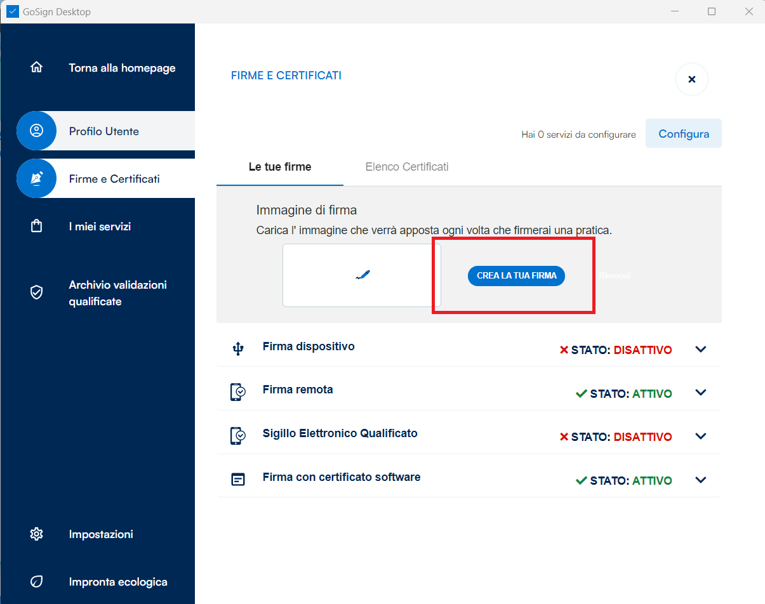Select the Le tue firme tab
Screen dimensions: 765x604
pos(280,167)
